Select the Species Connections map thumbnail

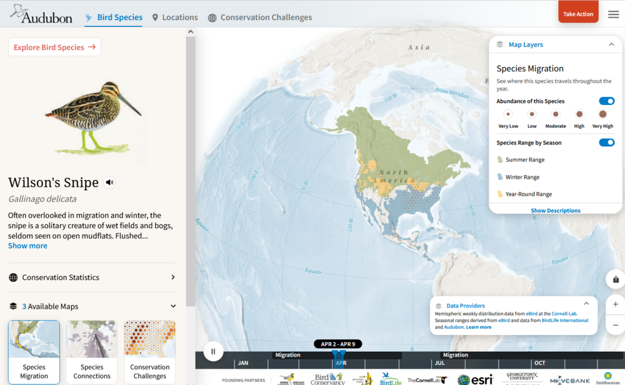point(92,351)
